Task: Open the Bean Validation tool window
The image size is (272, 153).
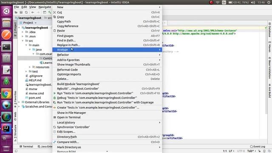Action: click(x=269, y=68)
